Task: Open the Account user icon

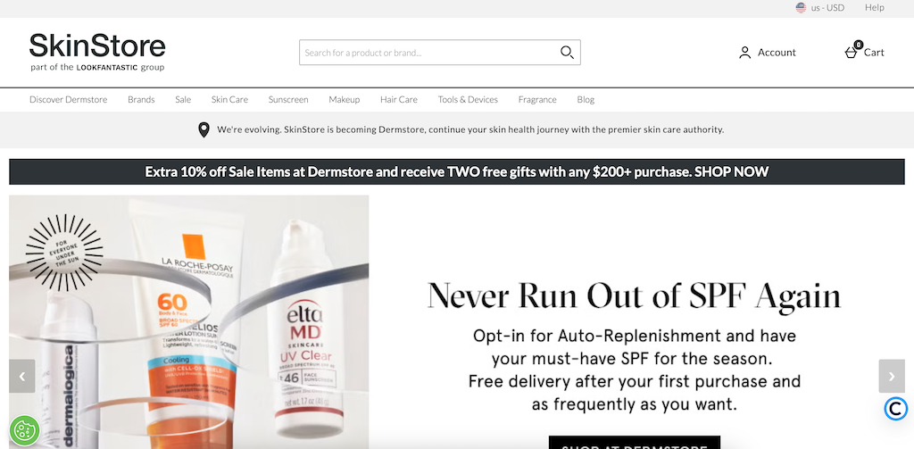Action: point(744,53)
